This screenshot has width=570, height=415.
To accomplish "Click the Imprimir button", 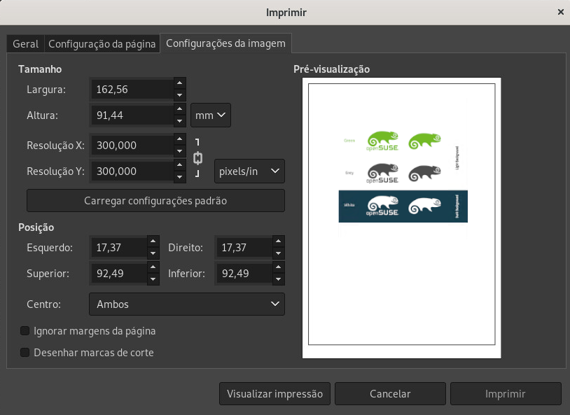I will click(x=506, y=393).
